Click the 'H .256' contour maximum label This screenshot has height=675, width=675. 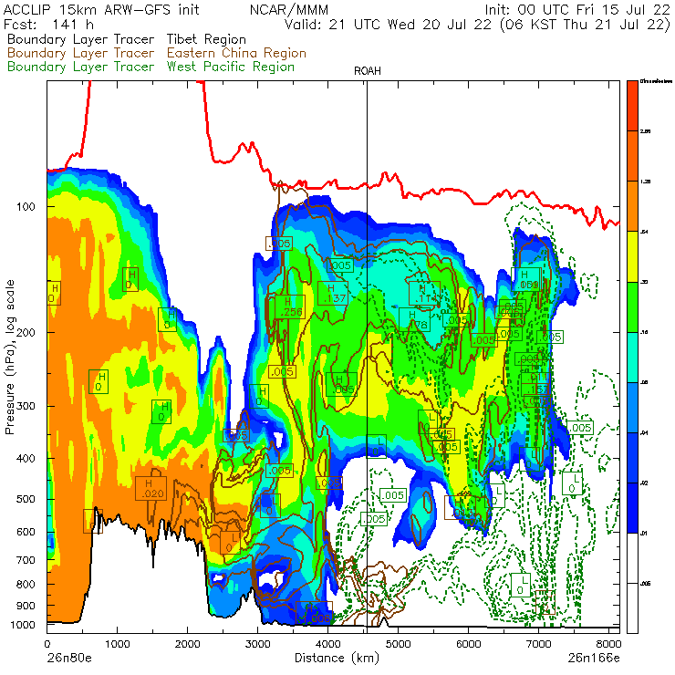pos(290,306)
